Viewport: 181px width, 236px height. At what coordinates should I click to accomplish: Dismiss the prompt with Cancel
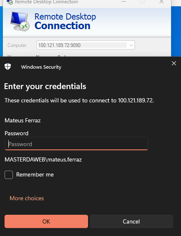[131, 221]
